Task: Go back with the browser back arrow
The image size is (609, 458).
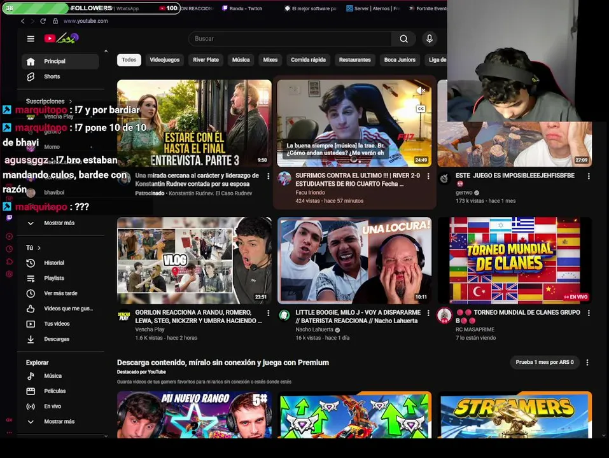Action: (x=22, y=21)
